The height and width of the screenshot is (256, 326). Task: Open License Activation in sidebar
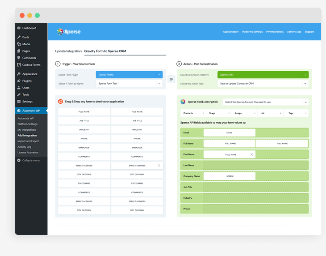pyautogui.click(x=28, y=153)
